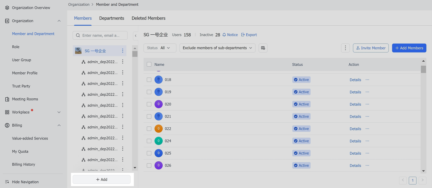Switch to the Deleted Members tab
The image size is (432, 188).
click(x=148, y=18)
